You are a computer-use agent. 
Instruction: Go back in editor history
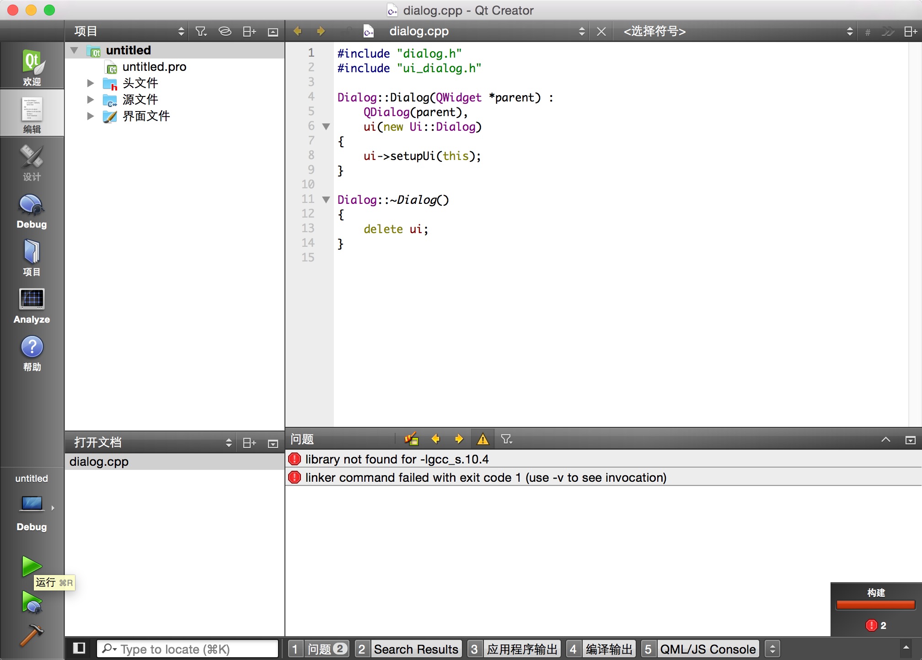297,31
